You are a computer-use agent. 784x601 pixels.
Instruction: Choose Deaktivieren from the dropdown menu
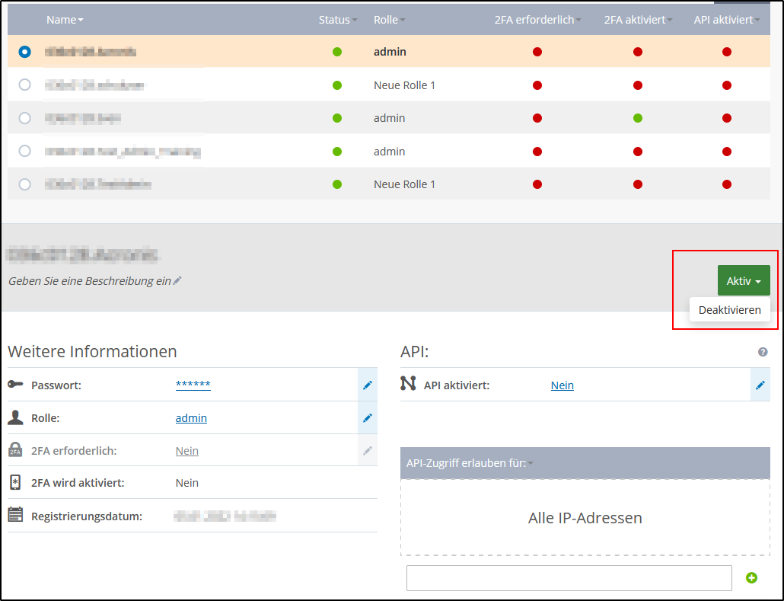729,310
